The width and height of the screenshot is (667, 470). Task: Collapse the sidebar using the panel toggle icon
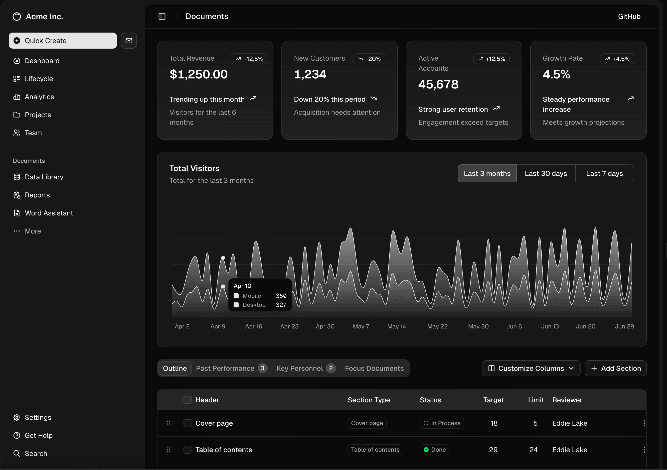[161, 16]
